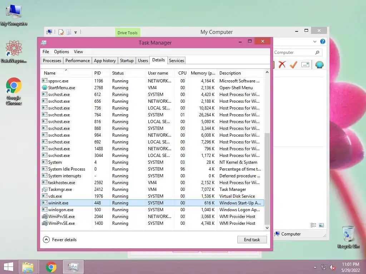
Task: Click the Properties quick access icon in My Computer
Action: coord(61,32)
